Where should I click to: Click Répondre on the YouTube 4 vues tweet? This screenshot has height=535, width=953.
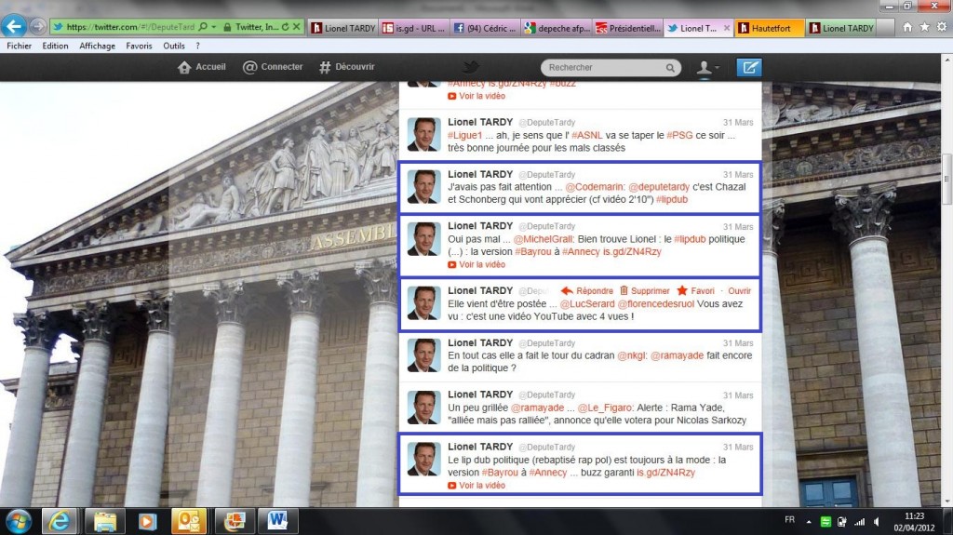pos(586,290)
